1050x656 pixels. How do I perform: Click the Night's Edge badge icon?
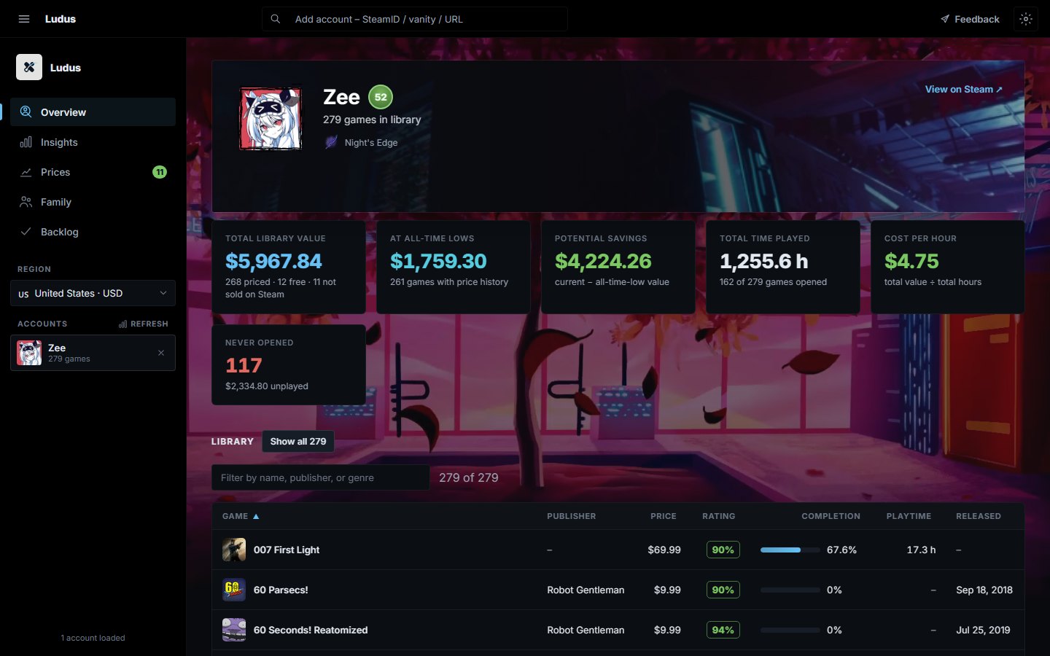point(331,142)
